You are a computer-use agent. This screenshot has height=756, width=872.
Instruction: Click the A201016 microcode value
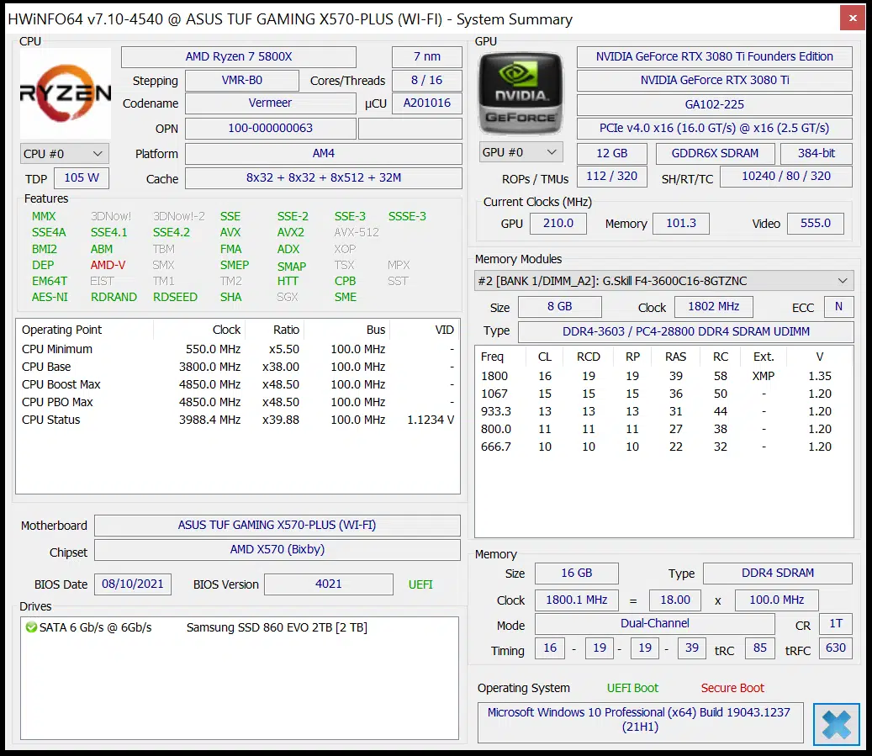click(426, 103)
